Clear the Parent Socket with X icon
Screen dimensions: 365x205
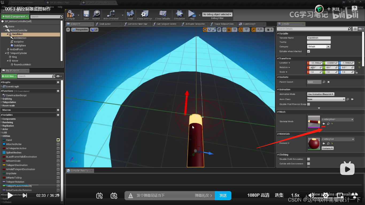click(328, 82)
